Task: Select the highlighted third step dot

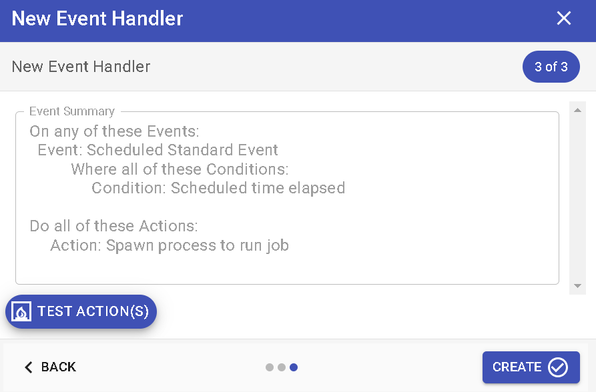Action: [294, 367]
